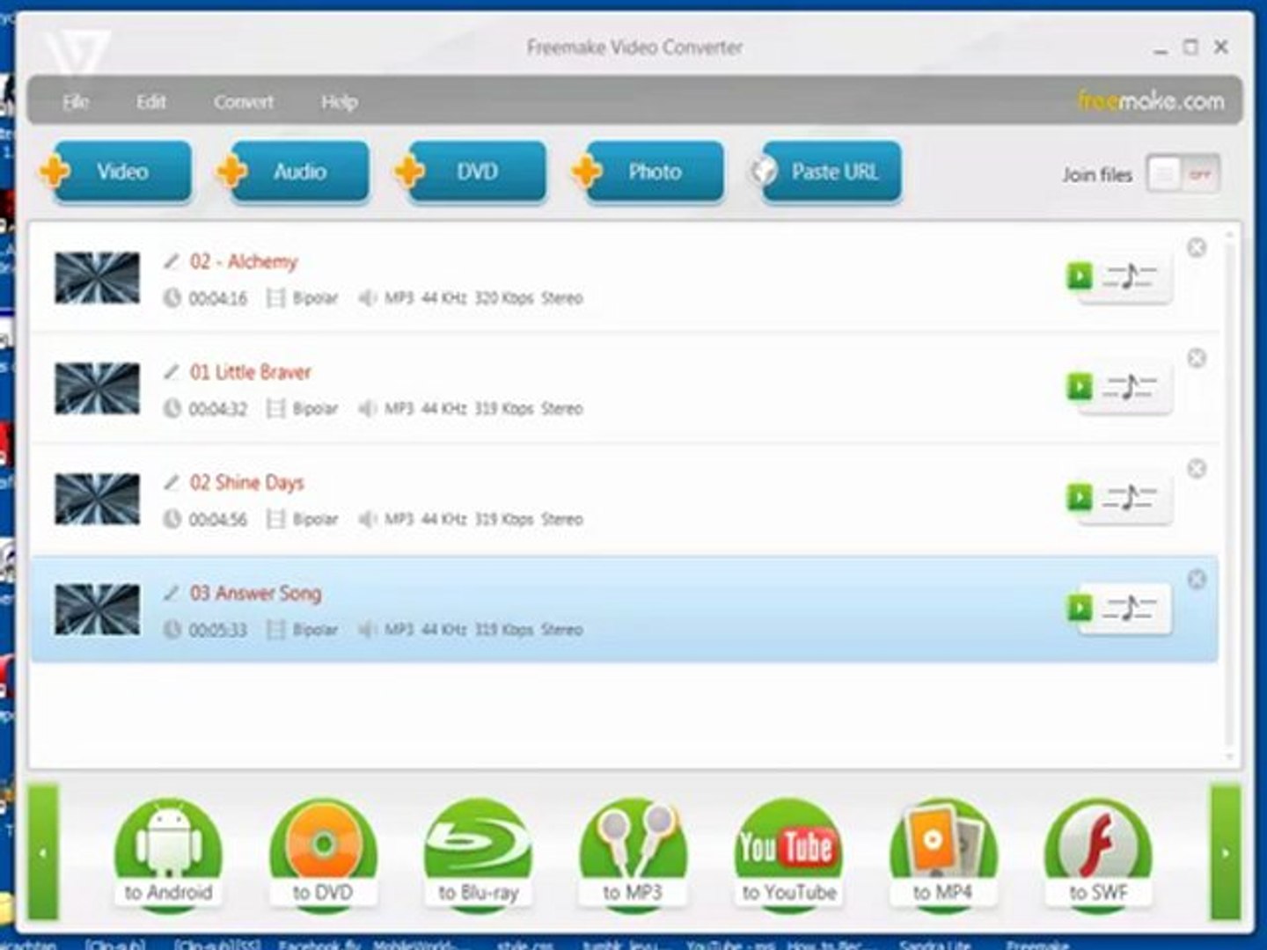Open audio editor for 01 Little Braver

(1131, 387)
